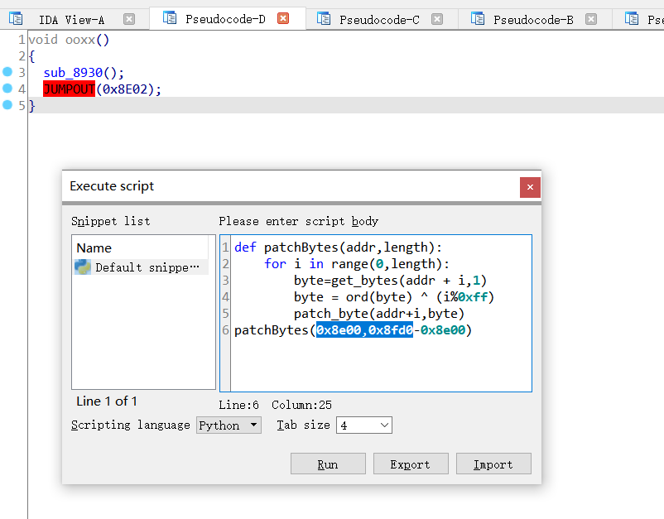This screenshot has width=664, height=519.
Task: Toggle breakpoint dot on line 5
Action: pyautogui.click(x=7, y=104)
